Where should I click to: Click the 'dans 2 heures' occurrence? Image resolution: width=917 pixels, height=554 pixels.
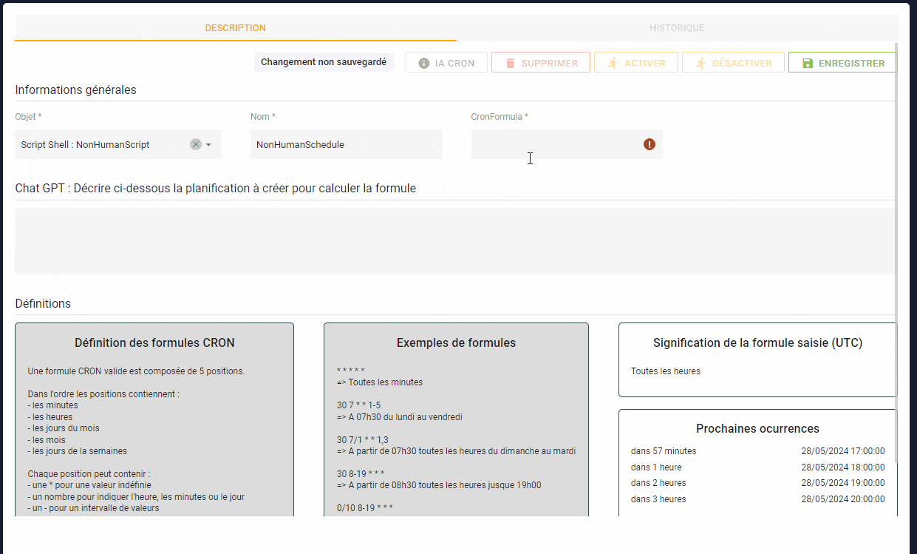pyautogui.click(x=658, y=483)
